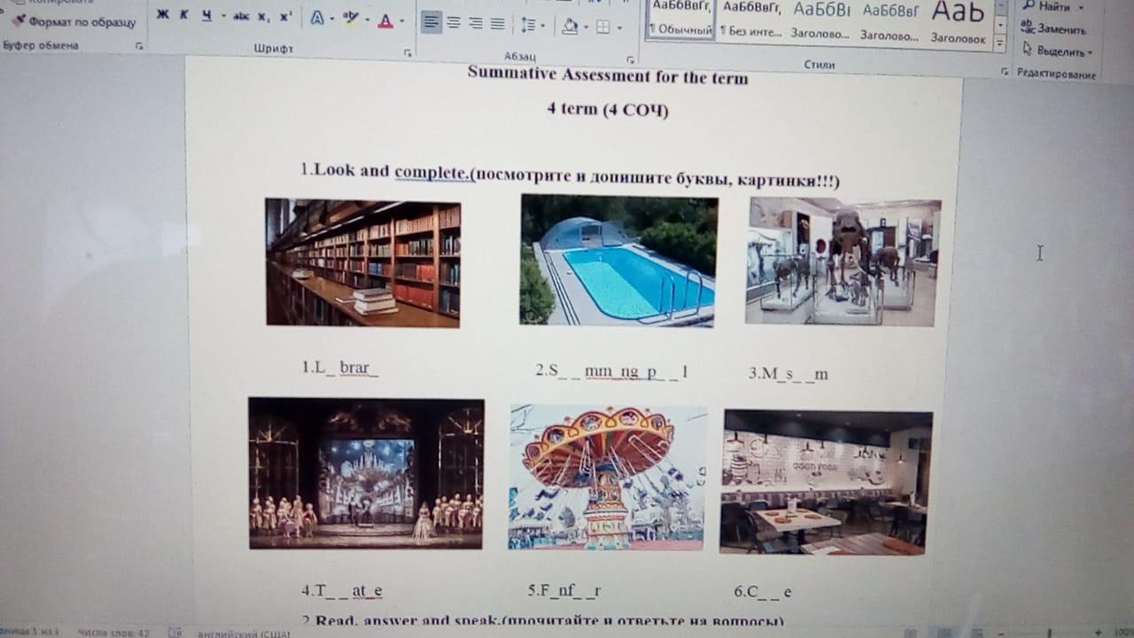Image resolution: width=1134 pixels, height=638 pixels.
Task: Toggle italic formatting (К)
Action: (x=184, y=15)
